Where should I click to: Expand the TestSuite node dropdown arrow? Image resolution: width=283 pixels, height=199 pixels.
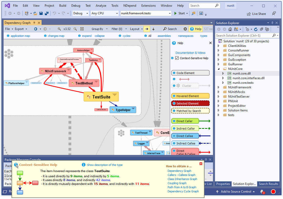pos(115,95)
